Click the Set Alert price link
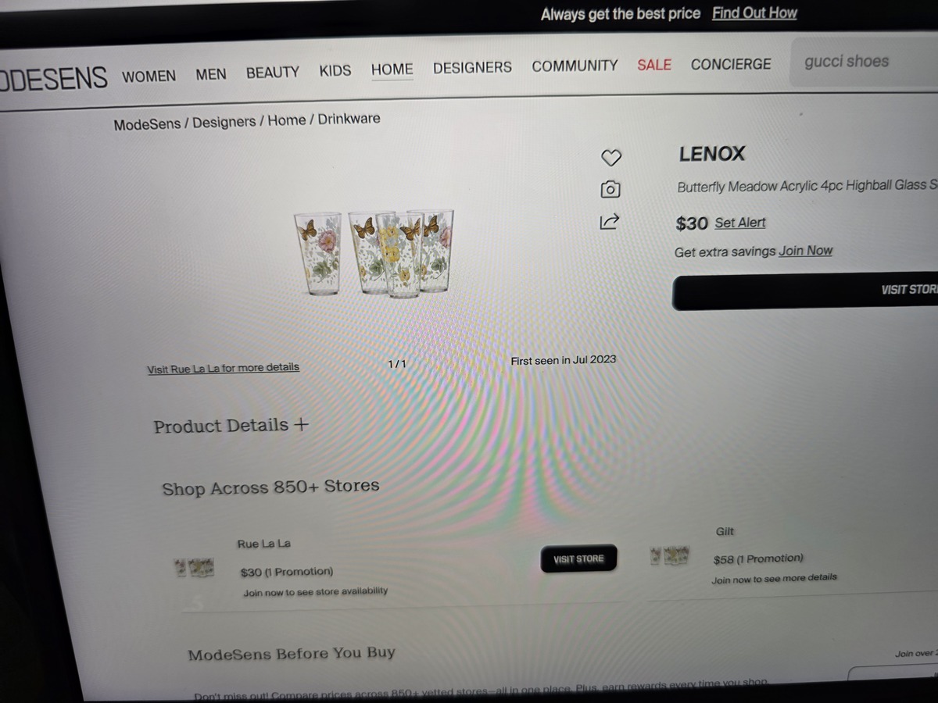 [740, 223]
